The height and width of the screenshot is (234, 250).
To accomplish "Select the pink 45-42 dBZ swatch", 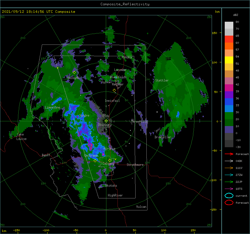I will coord(229,81).
